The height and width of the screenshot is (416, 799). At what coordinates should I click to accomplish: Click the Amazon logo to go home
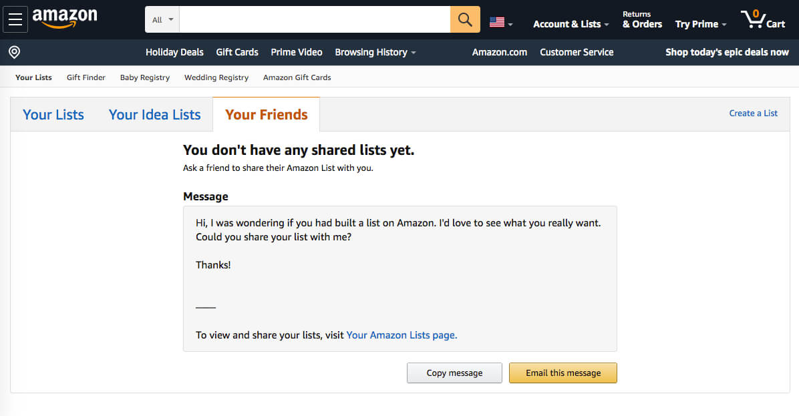click(65, 19)
